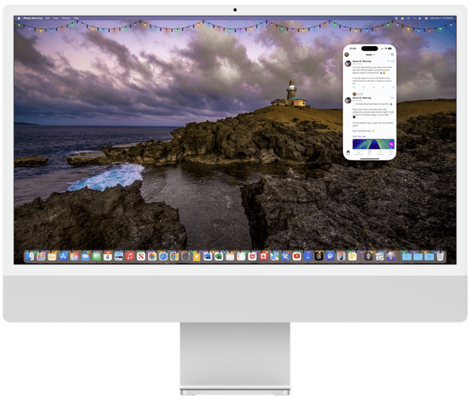Open Google Chrome from the Dock
470x398 pixels.
[175, 256]
